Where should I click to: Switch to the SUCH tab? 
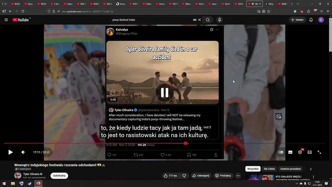[239, 4]
